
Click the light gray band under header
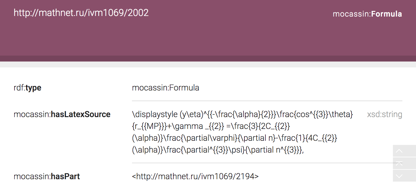[x=208, y=64]
